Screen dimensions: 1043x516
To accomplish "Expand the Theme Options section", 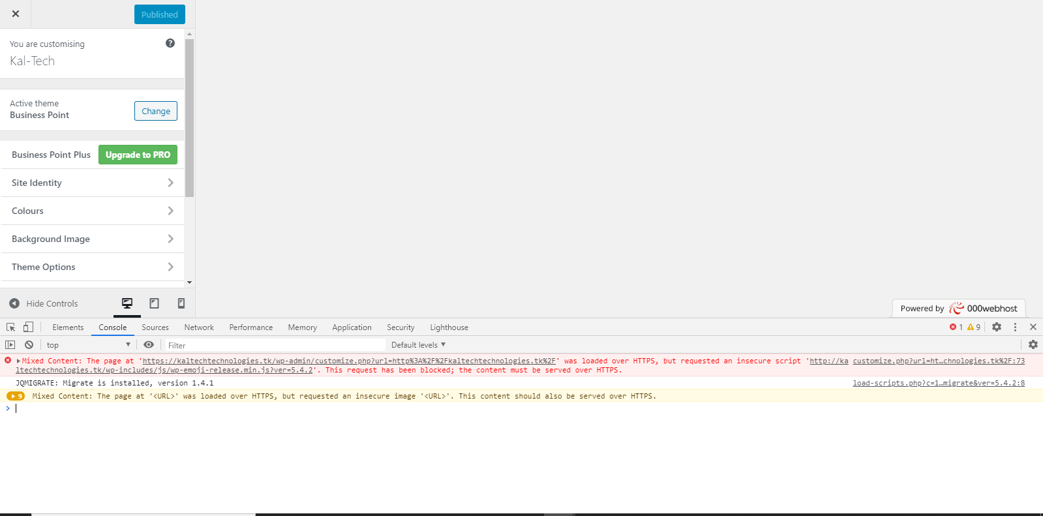I will pos(93,267).
